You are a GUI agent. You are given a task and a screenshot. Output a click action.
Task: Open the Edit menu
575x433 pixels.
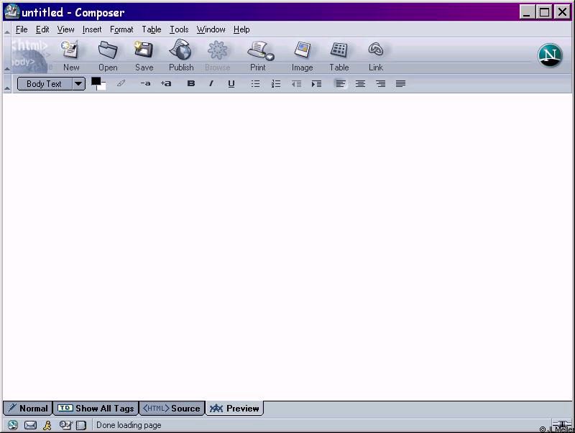[x=42, y=29]
